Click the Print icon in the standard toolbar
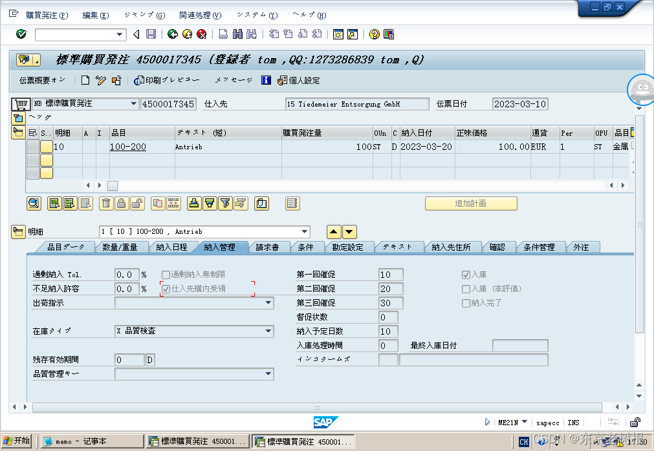 tap(223, 34)
